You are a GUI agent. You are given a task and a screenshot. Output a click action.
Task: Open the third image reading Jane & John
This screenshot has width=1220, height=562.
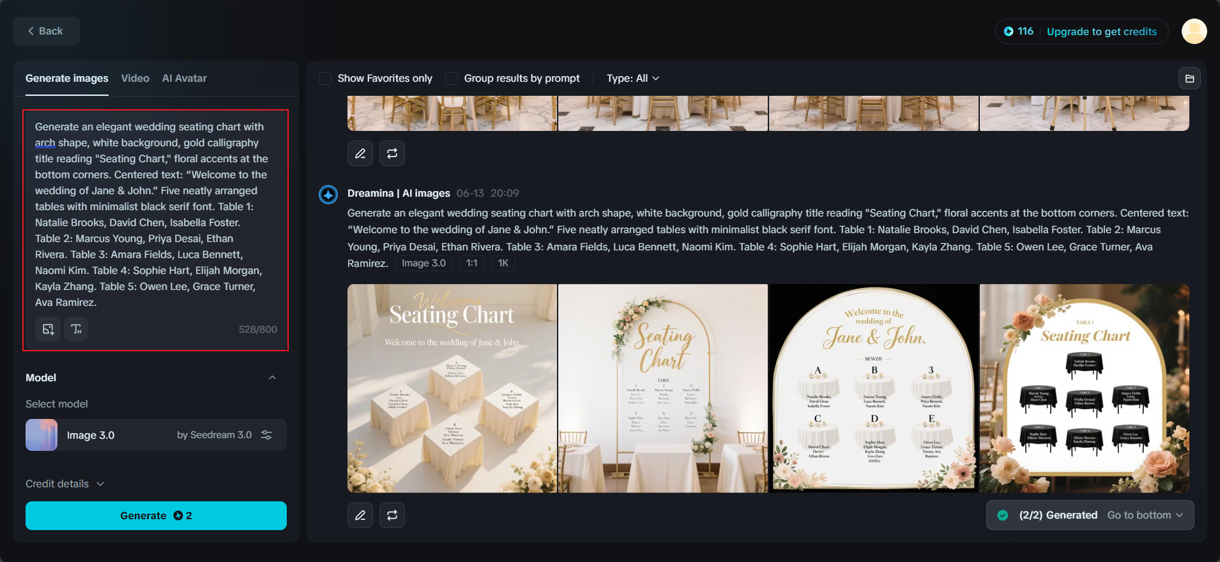(874, 388)
